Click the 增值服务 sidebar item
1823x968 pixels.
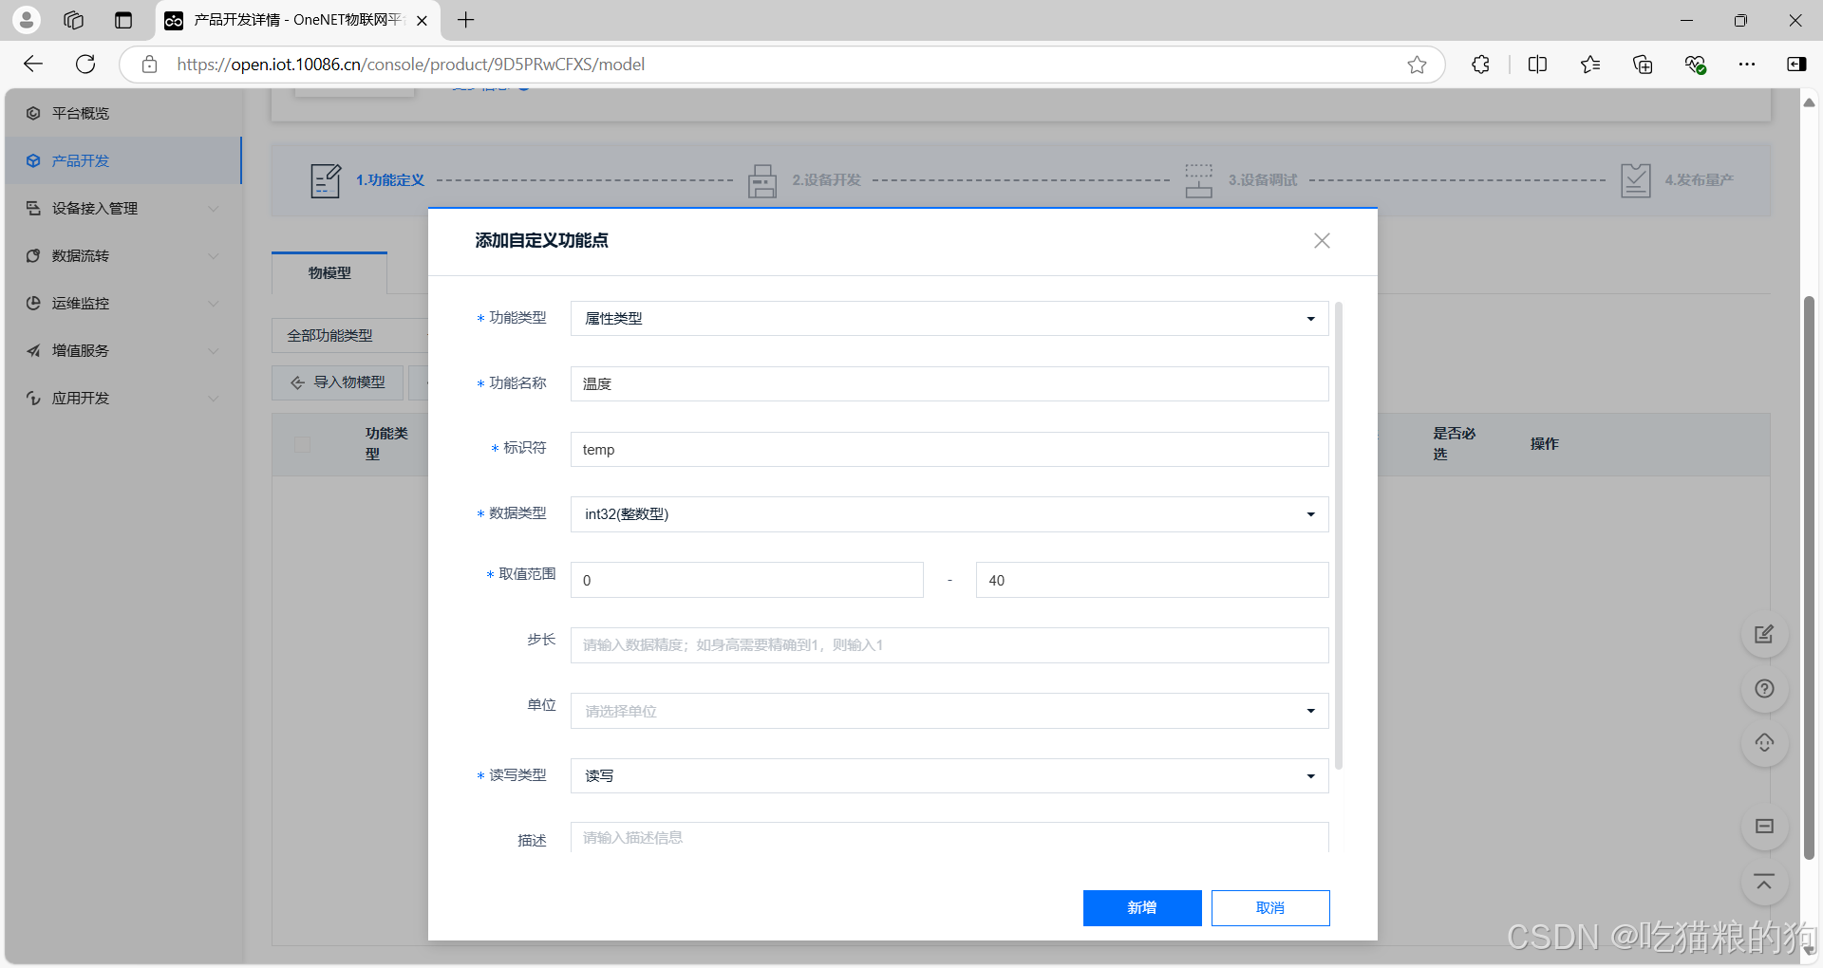click(81, 350)
